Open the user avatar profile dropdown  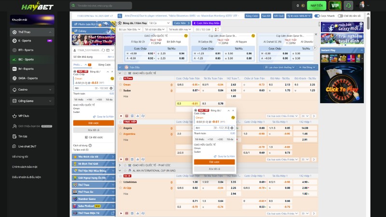click(364, 5)
